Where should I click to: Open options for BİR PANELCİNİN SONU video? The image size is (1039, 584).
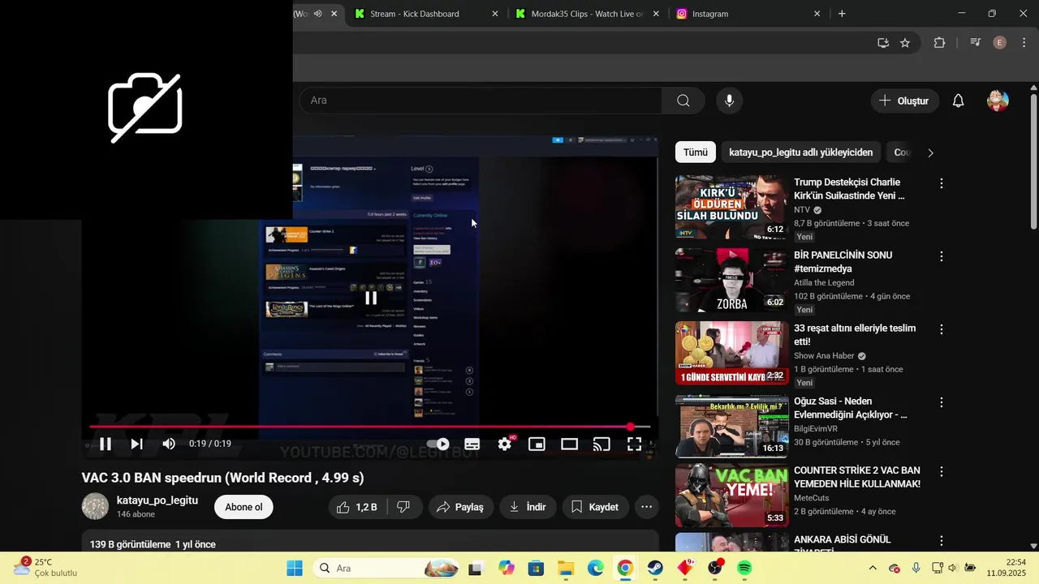point(942,256)
